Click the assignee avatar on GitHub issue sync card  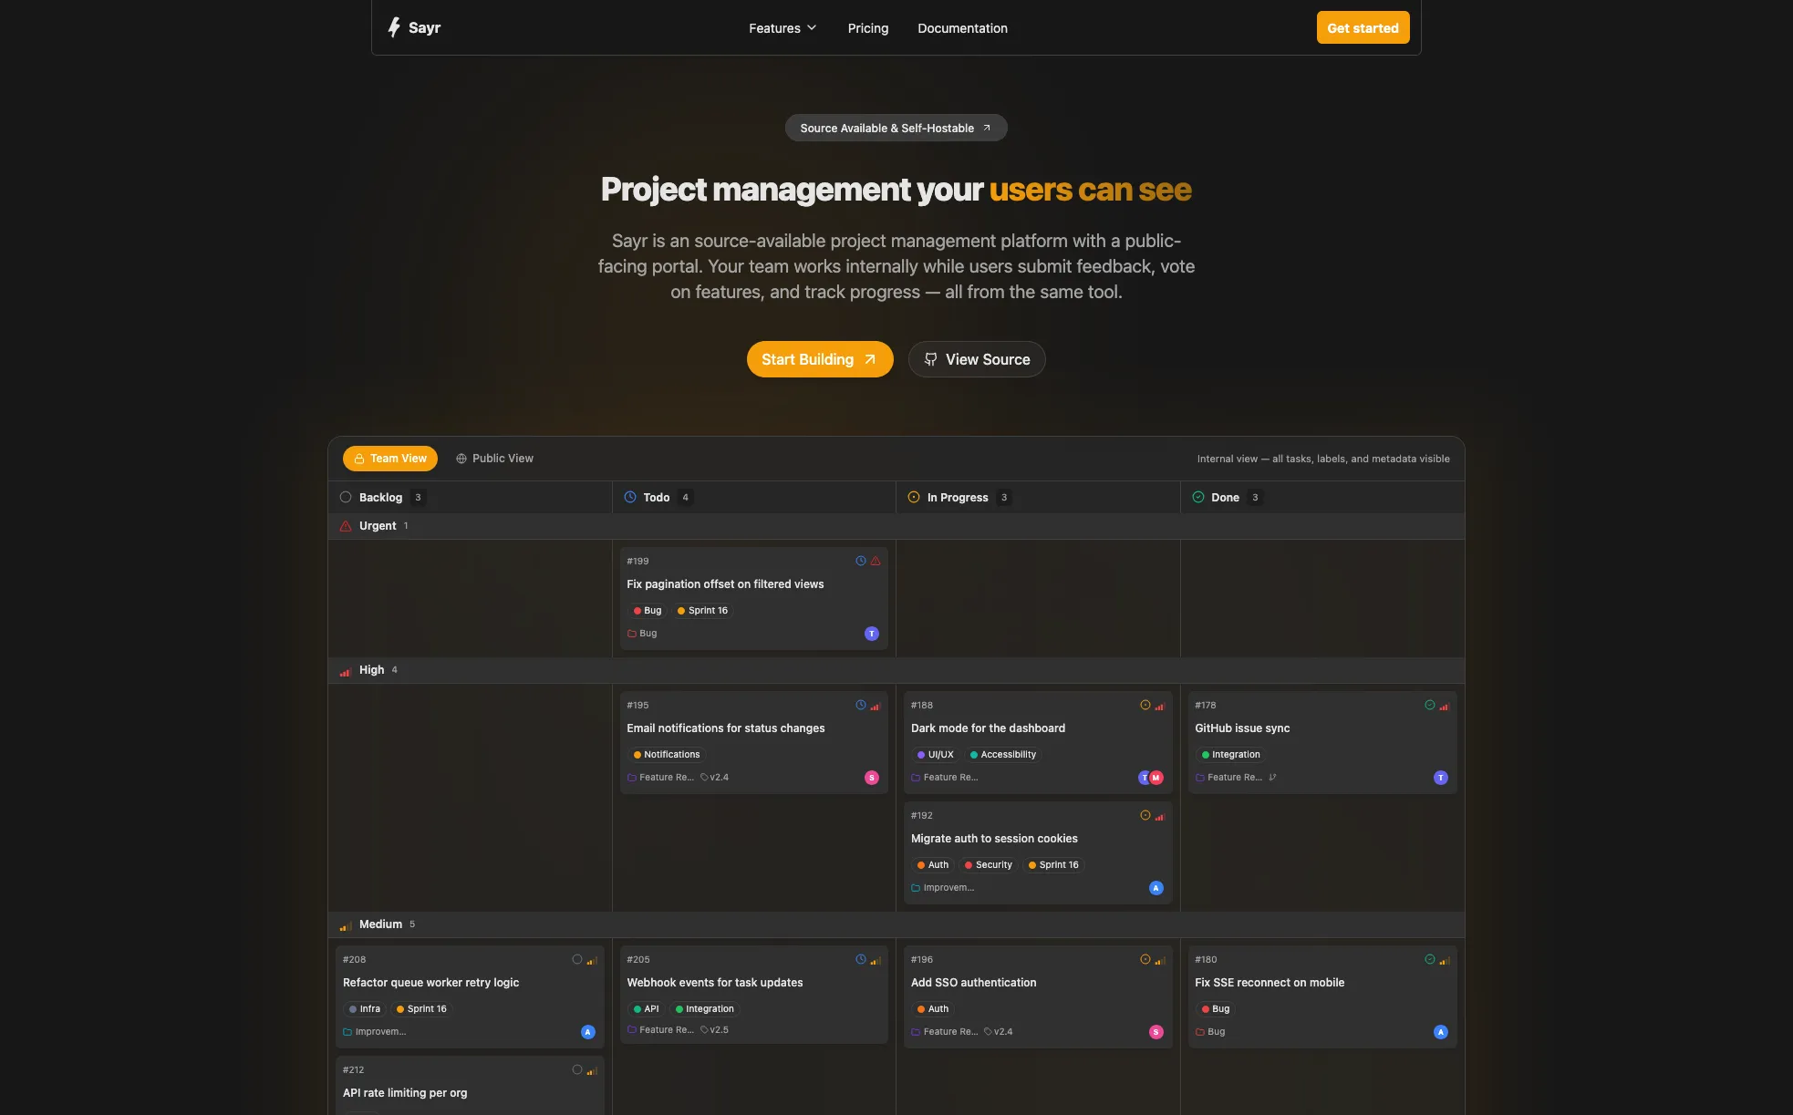(x=1441, y=778)
